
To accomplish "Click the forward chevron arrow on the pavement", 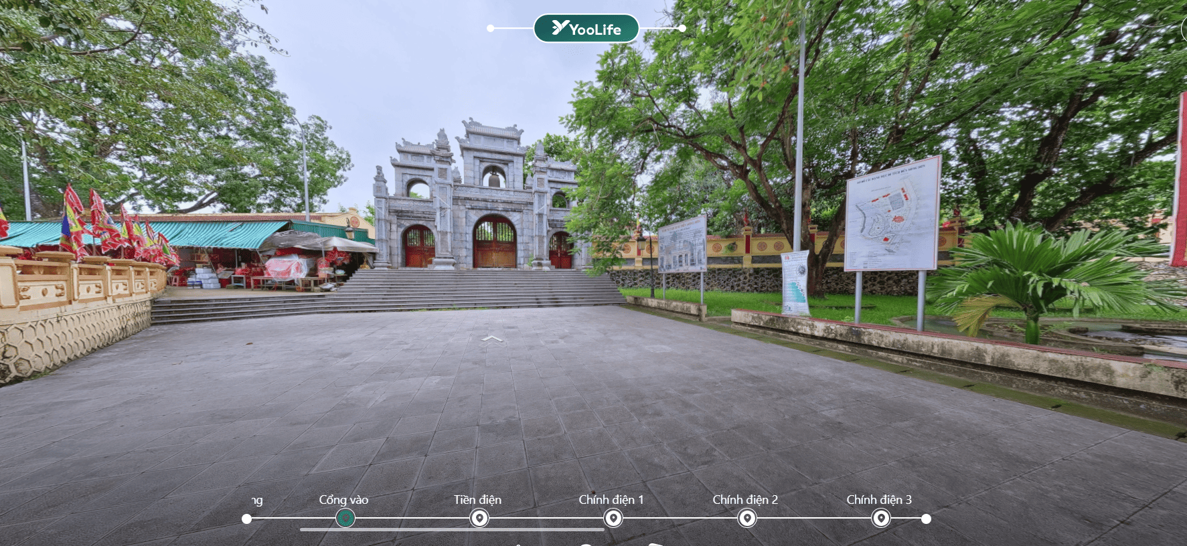I will (x=492, y=339).
